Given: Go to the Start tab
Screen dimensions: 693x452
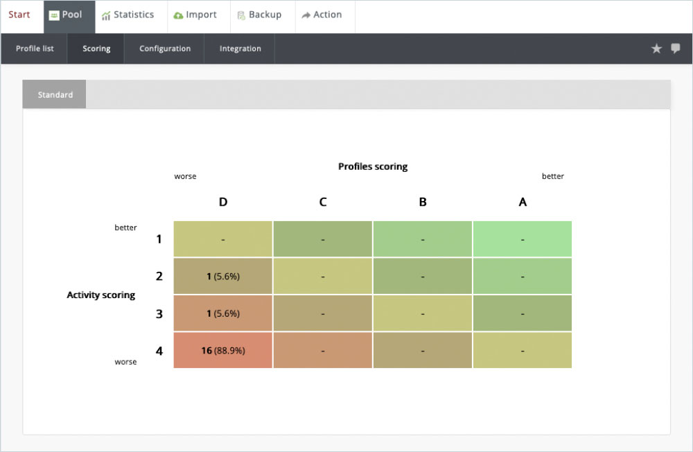Looking at the screenshot, I should 19,15.
